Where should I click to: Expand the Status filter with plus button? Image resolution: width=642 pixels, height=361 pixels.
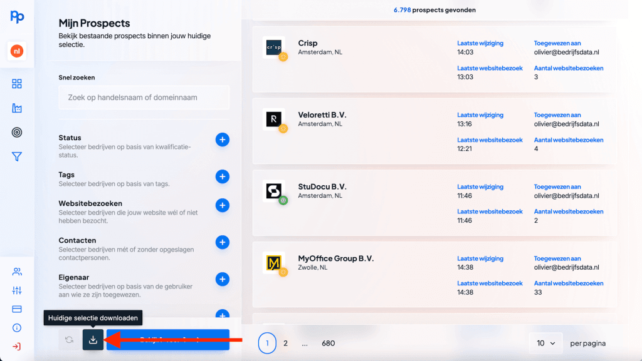tap(222, 140)
